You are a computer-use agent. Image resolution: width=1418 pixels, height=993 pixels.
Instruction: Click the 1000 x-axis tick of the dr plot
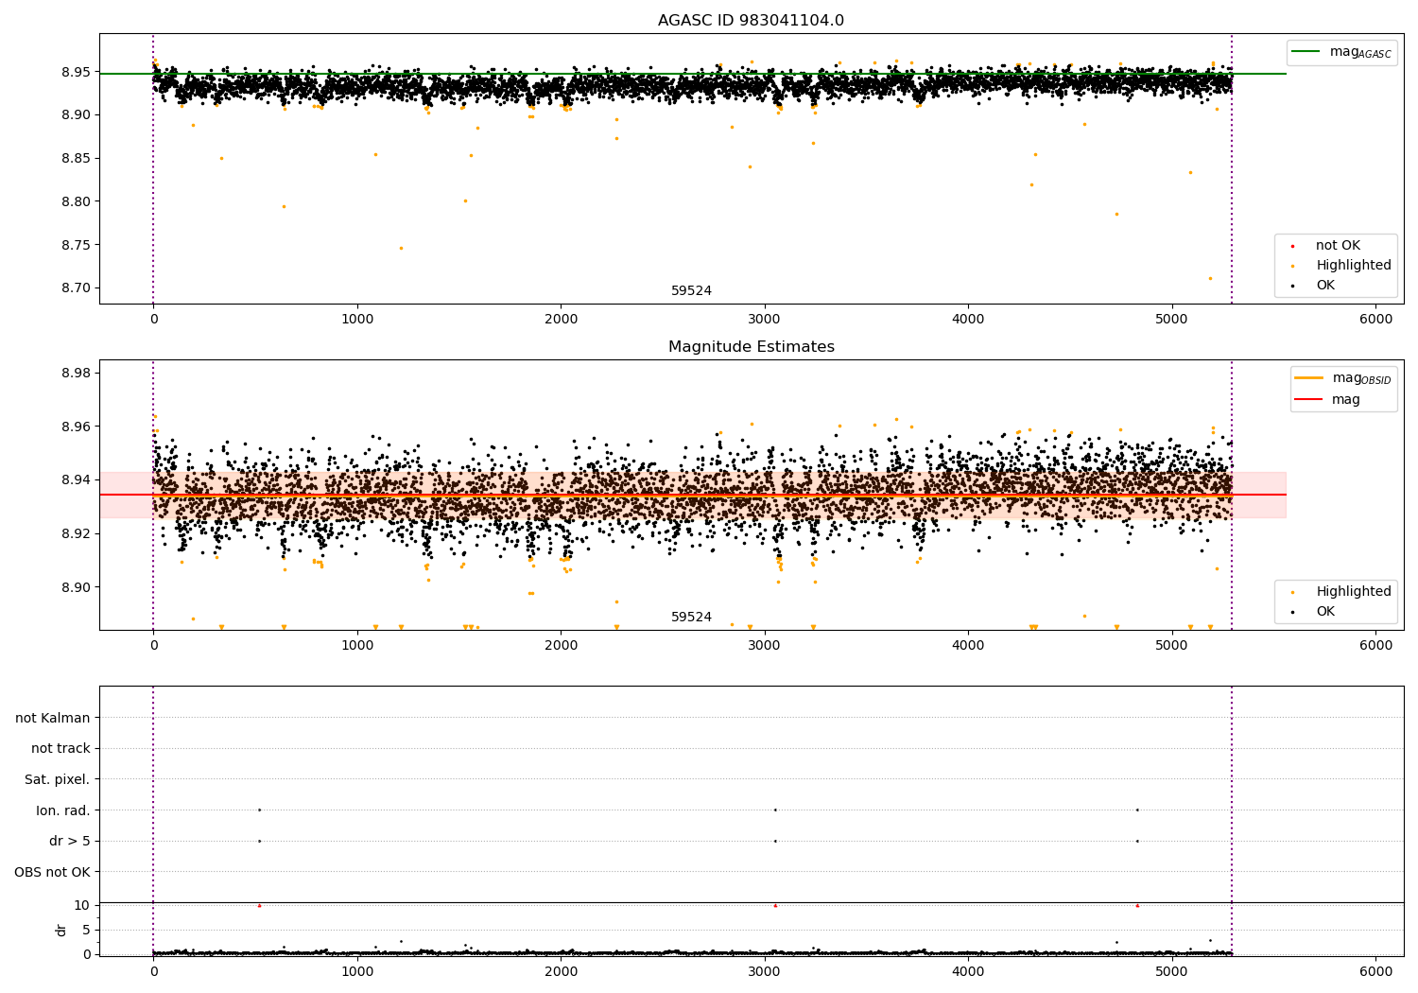coord(357,972)
